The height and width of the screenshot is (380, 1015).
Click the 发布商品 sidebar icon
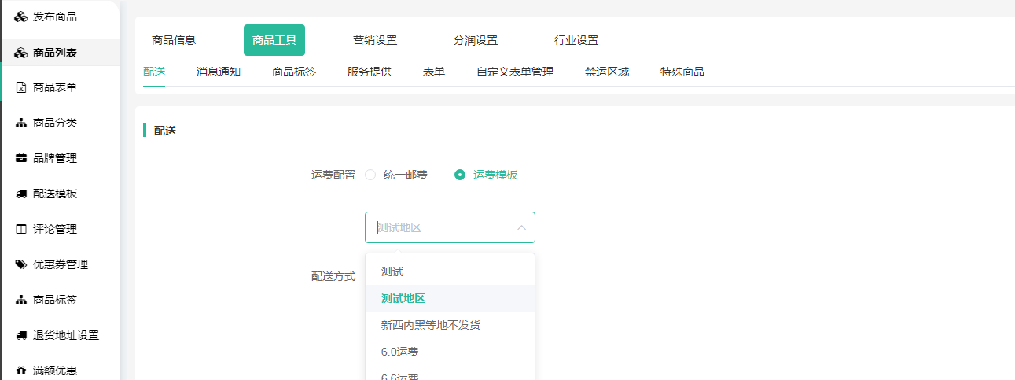pos(21,17)
